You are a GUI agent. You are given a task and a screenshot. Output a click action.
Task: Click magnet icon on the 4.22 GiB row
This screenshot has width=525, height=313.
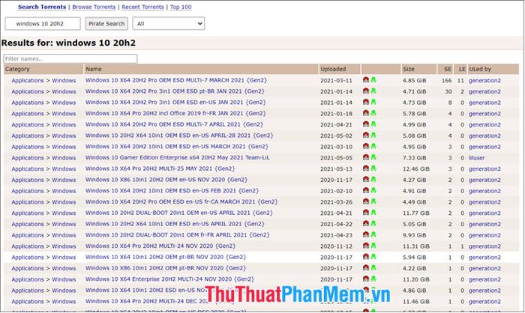click(x=366, y=267)
